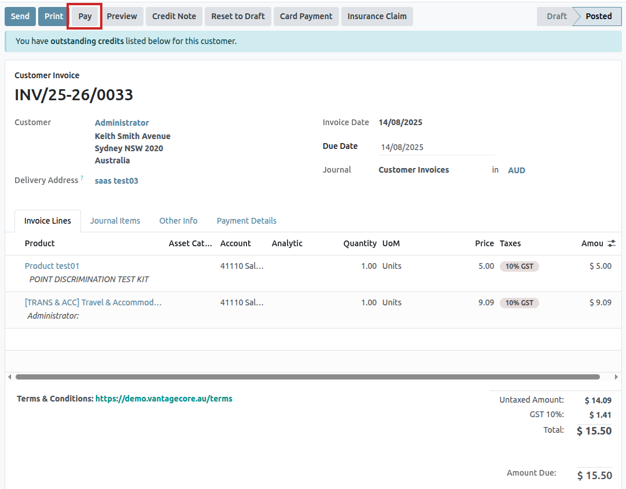Click the left scroll arrow
The image size is (626, 489).
[9, 377]
